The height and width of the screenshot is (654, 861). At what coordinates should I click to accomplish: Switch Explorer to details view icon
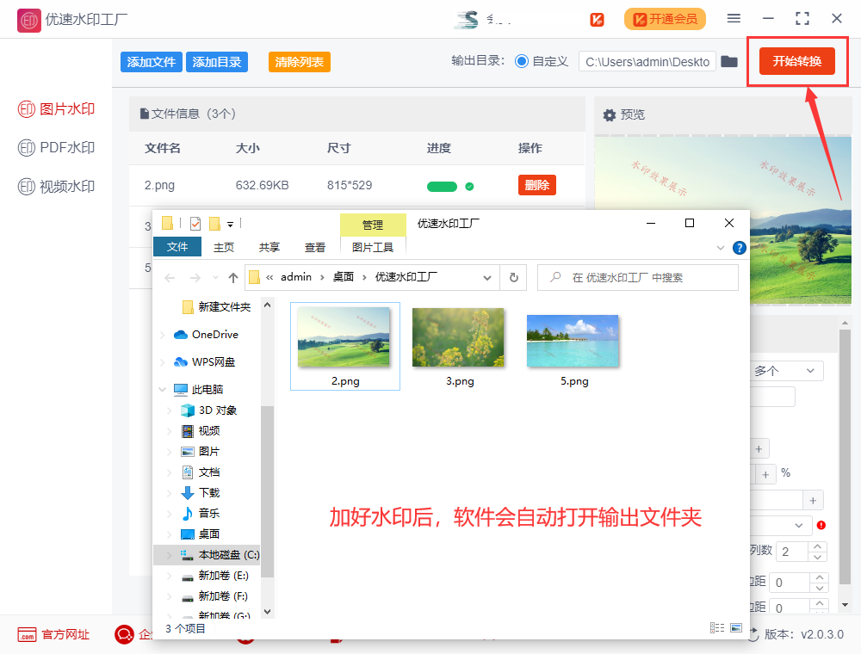(x=716, y=627)
